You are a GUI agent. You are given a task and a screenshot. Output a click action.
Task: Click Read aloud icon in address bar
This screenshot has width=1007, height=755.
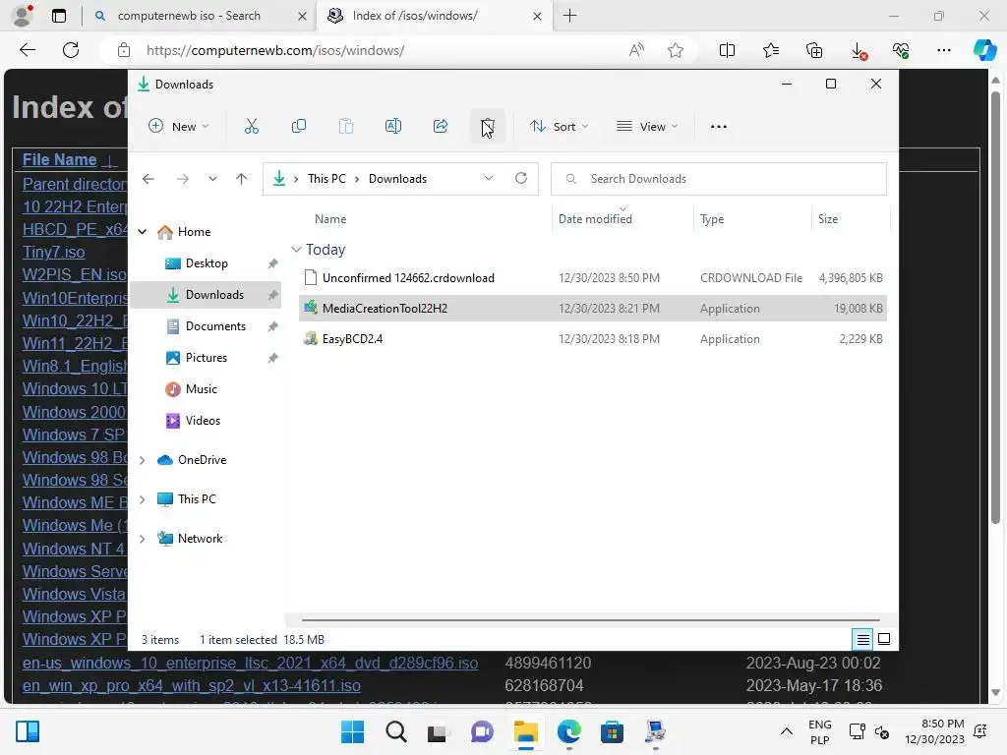pos(636,50)
